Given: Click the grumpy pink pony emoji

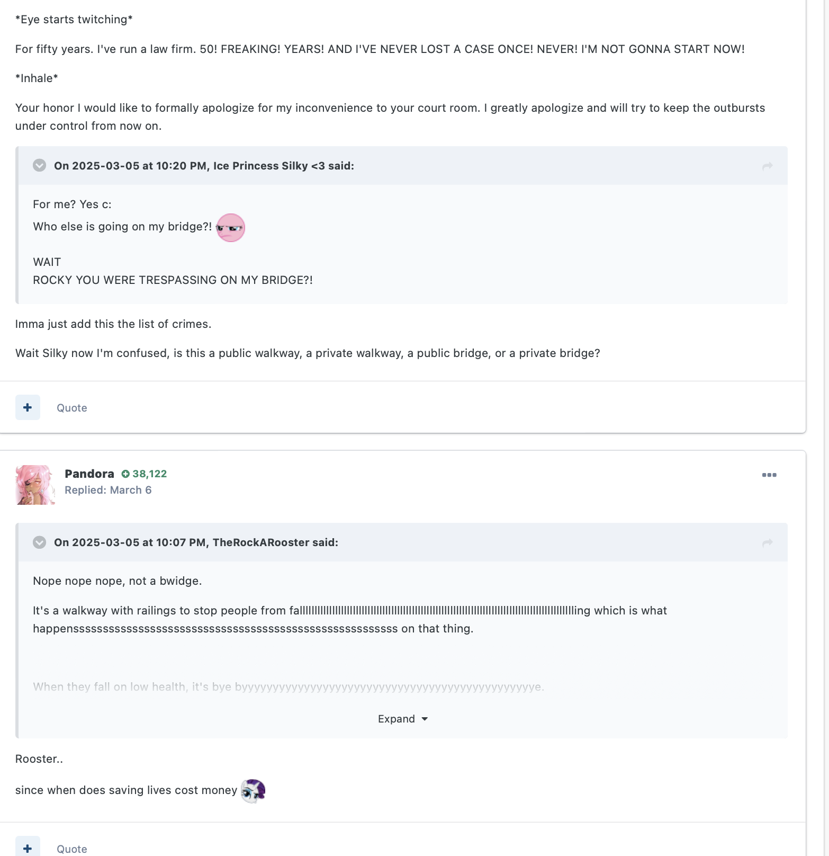Looking at the screenshot, I should click(x=230, y=228).
